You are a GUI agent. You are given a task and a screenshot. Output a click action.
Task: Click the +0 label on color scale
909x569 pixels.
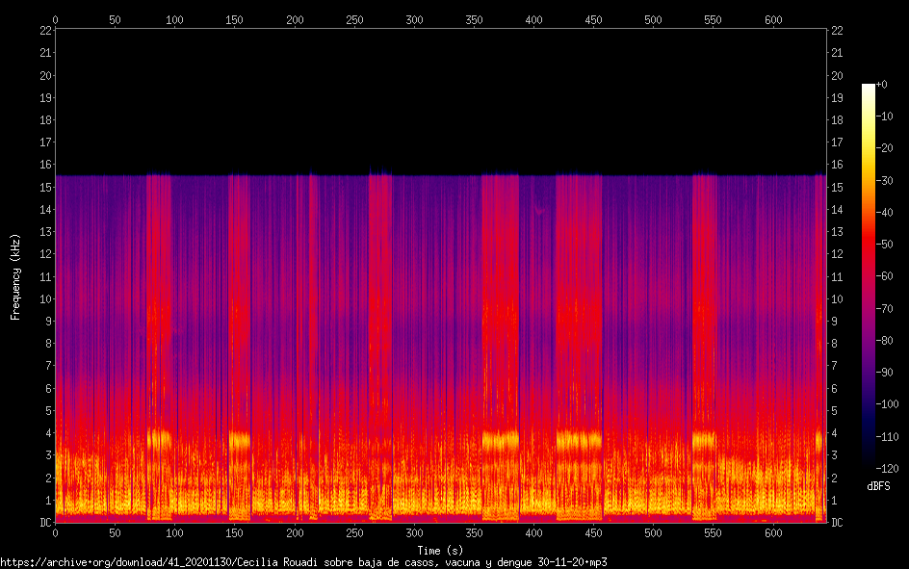[882, 85]
